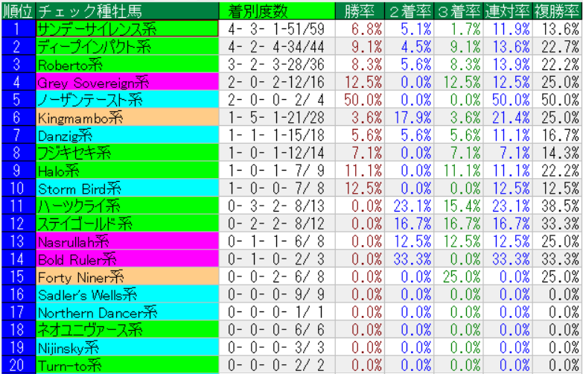This screenshot has width=583, height=374.
Task: Click the 0- 0- 2- 6/ 8 record cell
Action: (277, 276)
